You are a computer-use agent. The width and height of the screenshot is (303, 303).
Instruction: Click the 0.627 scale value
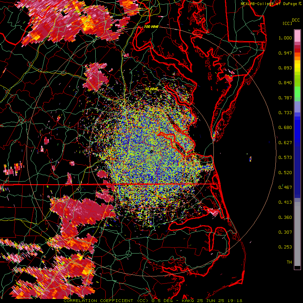[x=285, y=143]
